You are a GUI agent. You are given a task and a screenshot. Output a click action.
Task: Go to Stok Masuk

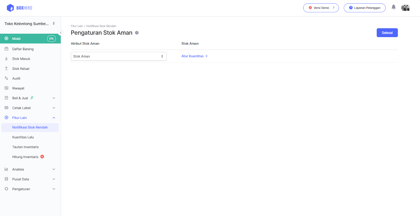21,59
